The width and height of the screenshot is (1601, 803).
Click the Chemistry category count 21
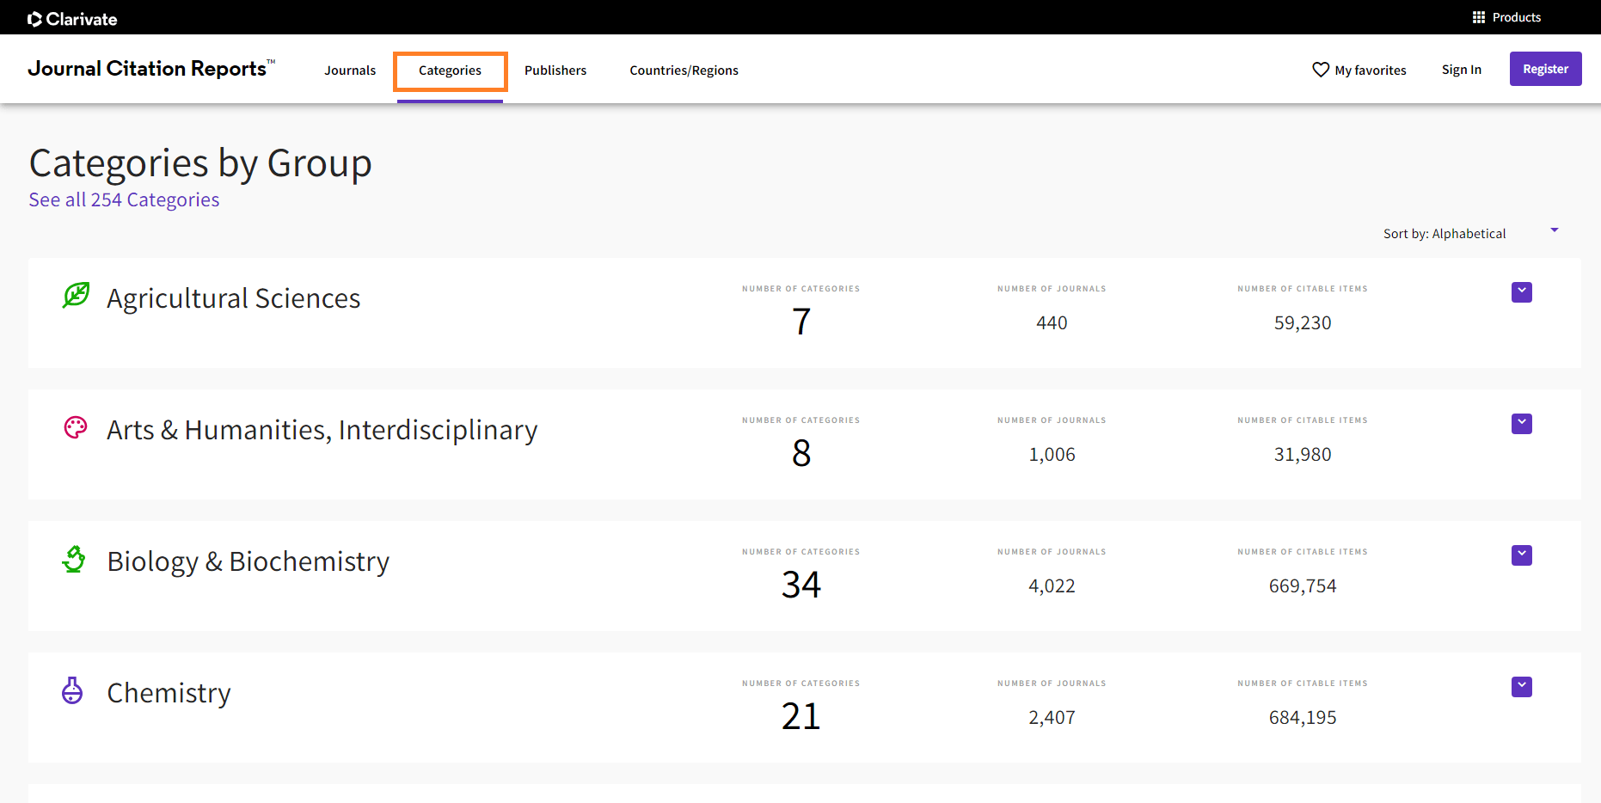(x=801, y=717)
